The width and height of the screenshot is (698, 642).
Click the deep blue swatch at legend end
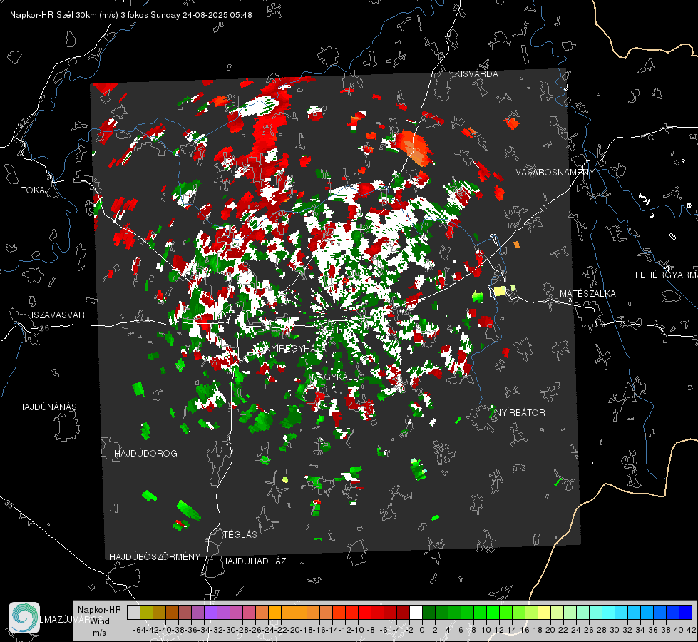point(686,612)
